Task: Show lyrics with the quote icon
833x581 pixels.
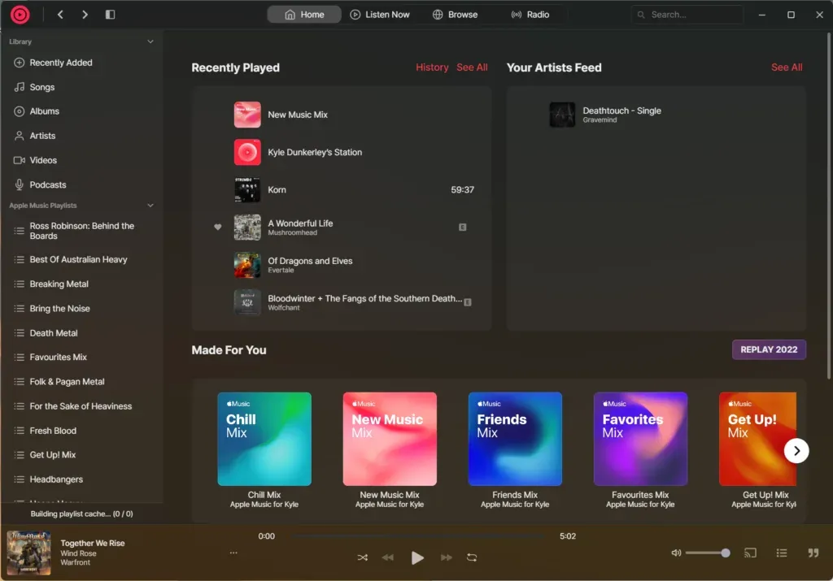Action: [x=813, y=553]
